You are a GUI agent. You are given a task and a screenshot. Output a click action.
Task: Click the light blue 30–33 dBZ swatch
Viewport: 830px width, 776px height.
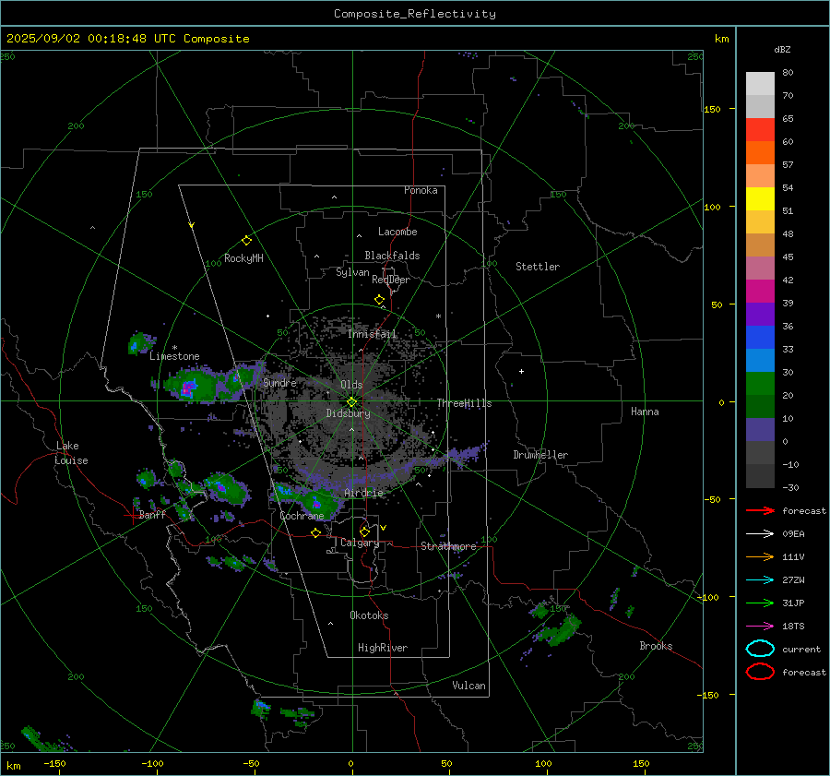(x=760, y=361)
